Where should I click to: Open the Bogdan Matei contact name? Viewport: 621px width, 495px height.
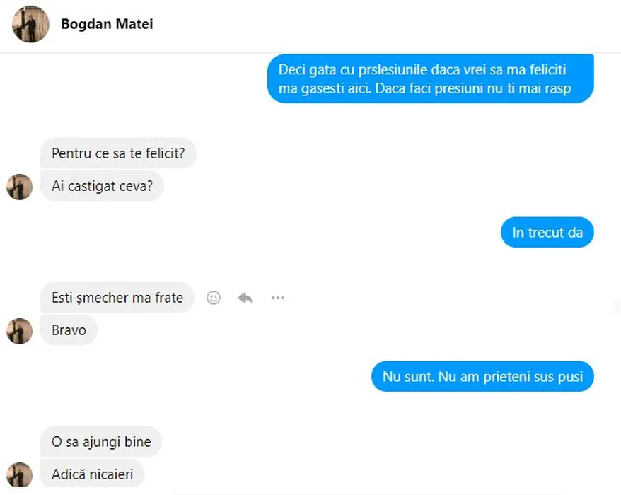(107, 24)
